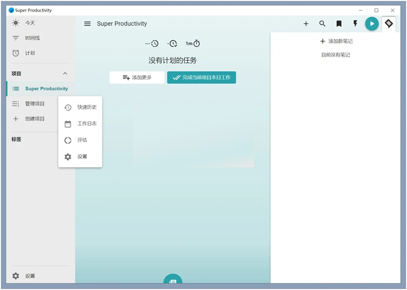Click the hamburger menu icon beside Super Productivity

(87, 24)
